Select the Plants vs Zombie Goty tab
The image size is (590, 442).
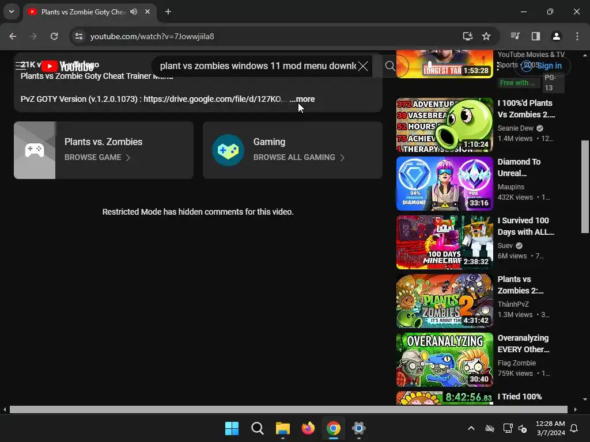tap(83, 12)
